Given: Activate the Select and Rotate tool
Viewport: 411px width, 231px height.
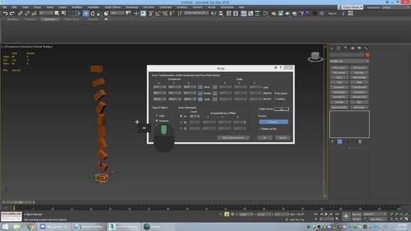Looking at the screenshot, I should [92, 13].
